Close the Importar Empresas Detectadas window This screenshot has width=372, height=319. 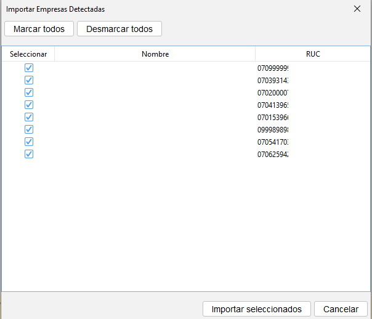click(357, 9)
